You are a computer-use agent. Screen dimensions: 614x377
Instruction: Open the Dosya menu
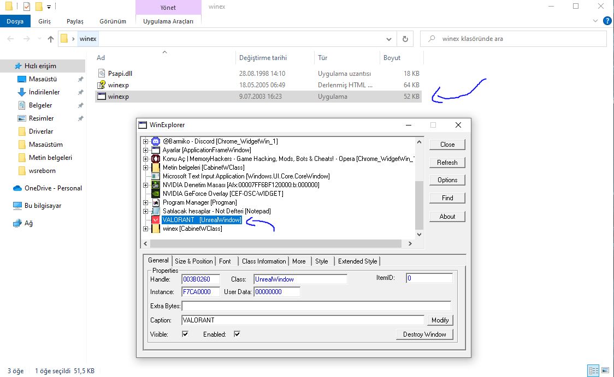pyautogui.click(x=15, y=21)
